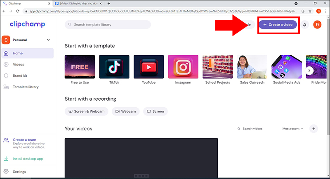The height and width of the screenshot is (179, 330).
Task: Switch to the [Video] Cách ghép nhạc tab
Action: click(x=78, y=4)
